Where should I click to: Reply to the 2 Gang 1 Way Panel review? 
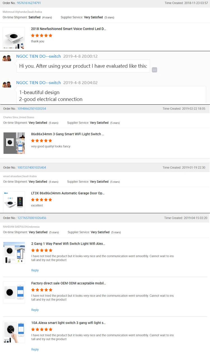pos(35,270)
